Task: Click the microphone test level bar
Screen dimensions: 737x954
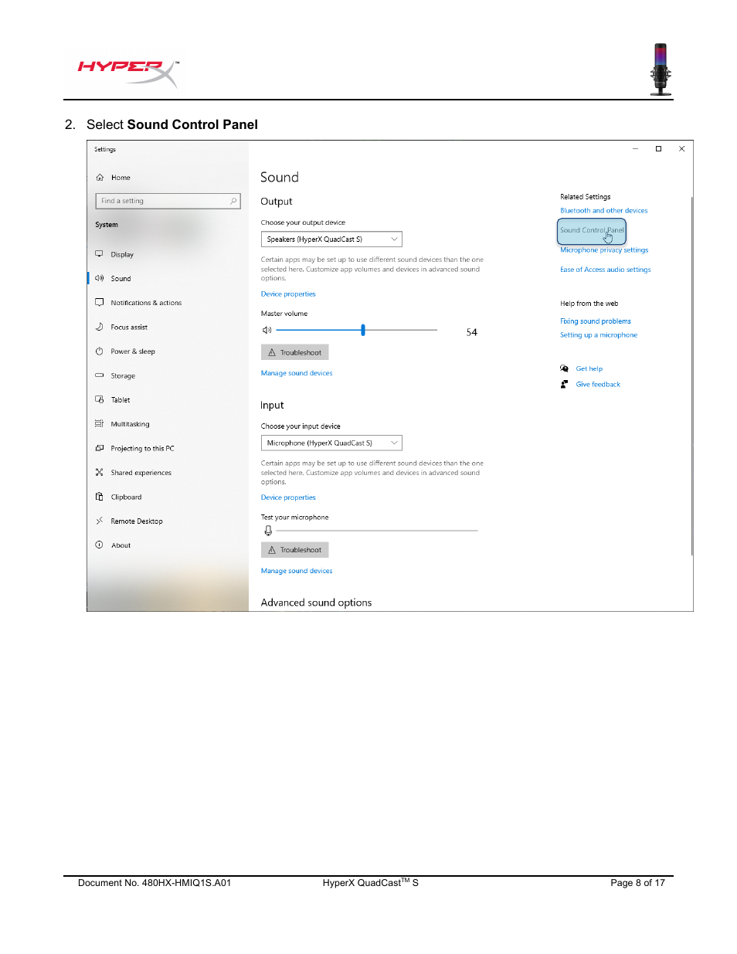Action: 377,531
